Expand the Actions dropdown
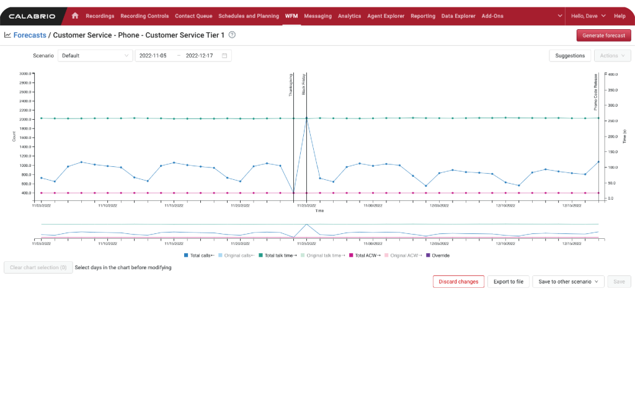 [612, 55]
